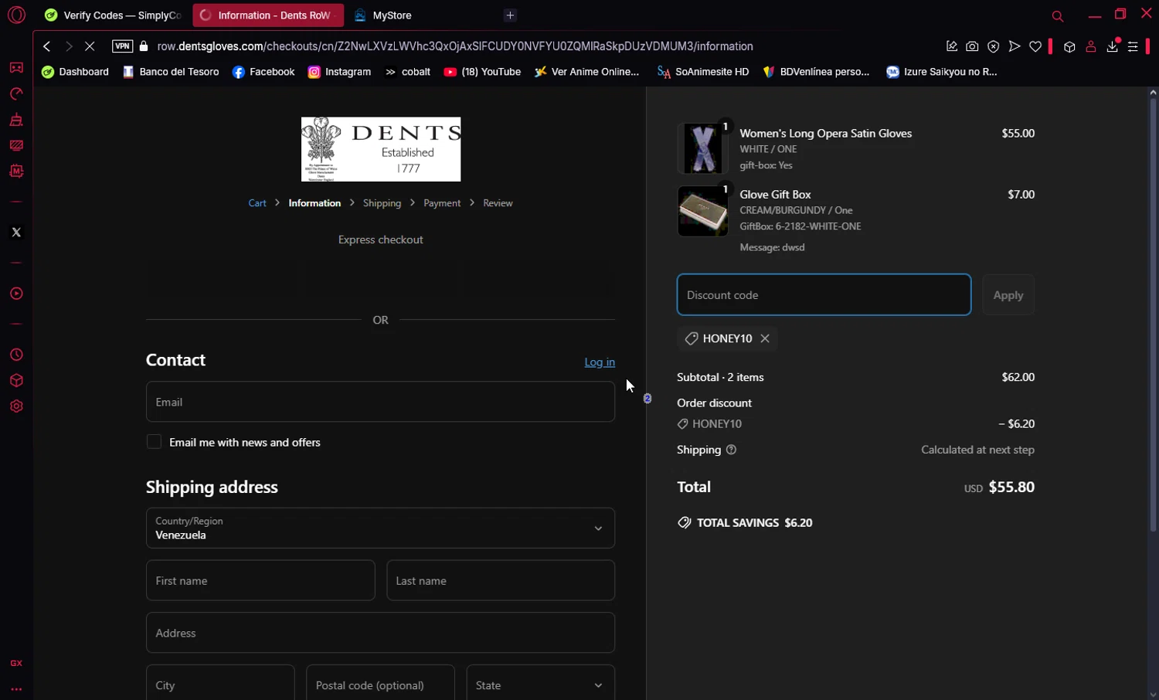The width and height of the screenshot is (1159, 700).
Task: Focus the First name field
Action: pos(260,580)
